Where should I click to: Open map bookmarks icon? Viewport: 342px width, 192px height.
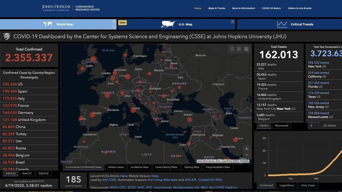(x=232, y=49)
